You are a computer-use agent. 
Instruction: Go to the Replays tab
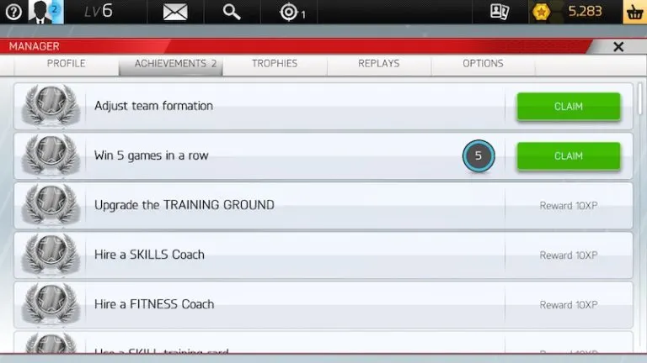pos(378,64)
